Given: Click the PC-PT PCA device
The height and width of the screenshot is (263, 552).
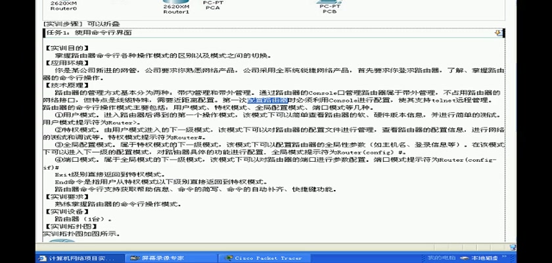Looking at the screenshot, I should tap(212, 6).
